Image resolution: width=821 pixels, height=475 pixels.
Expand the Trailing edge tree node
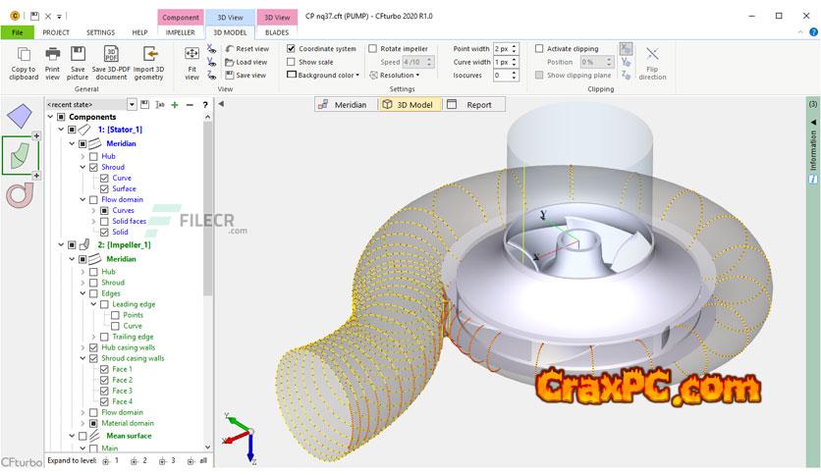[94, 337]
